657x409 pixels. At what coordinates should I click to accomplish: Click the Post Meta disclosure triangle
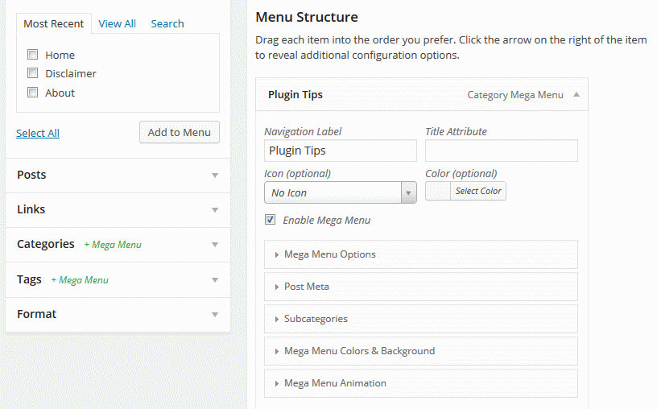coord(276,287)
